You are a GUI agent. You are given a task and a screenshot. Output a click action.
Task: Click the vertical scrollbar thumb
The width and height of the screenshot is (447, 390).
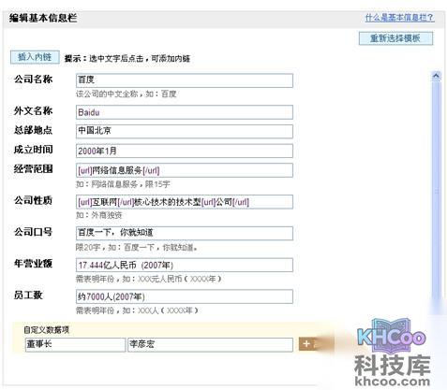coord(436,192)
